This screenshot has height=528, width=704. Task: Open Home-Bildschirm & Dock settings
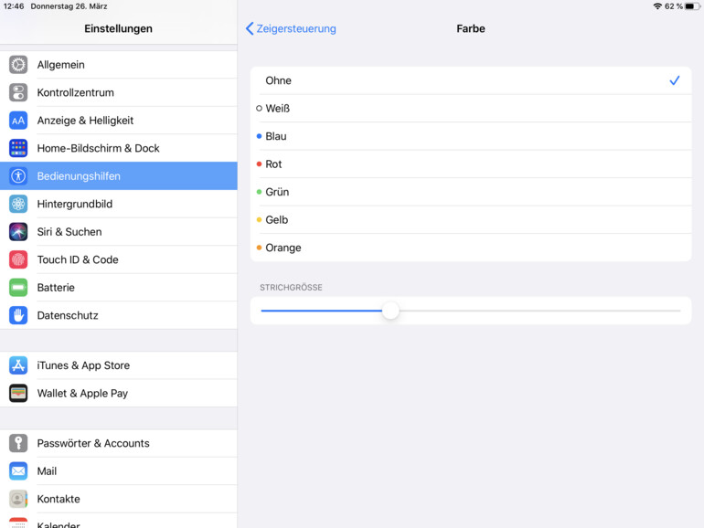98,148
